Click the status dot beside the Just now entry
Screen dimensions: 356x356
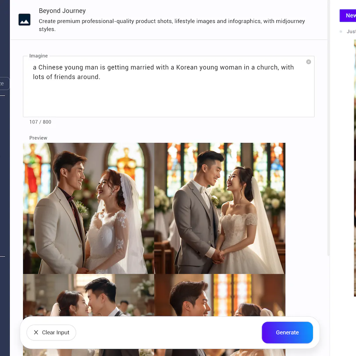click(x=341, y=32)
